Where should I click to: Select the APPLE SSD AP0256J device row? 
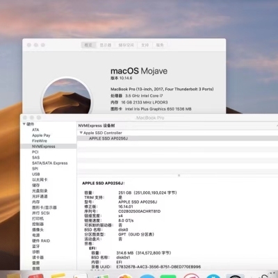click(177, 138)
